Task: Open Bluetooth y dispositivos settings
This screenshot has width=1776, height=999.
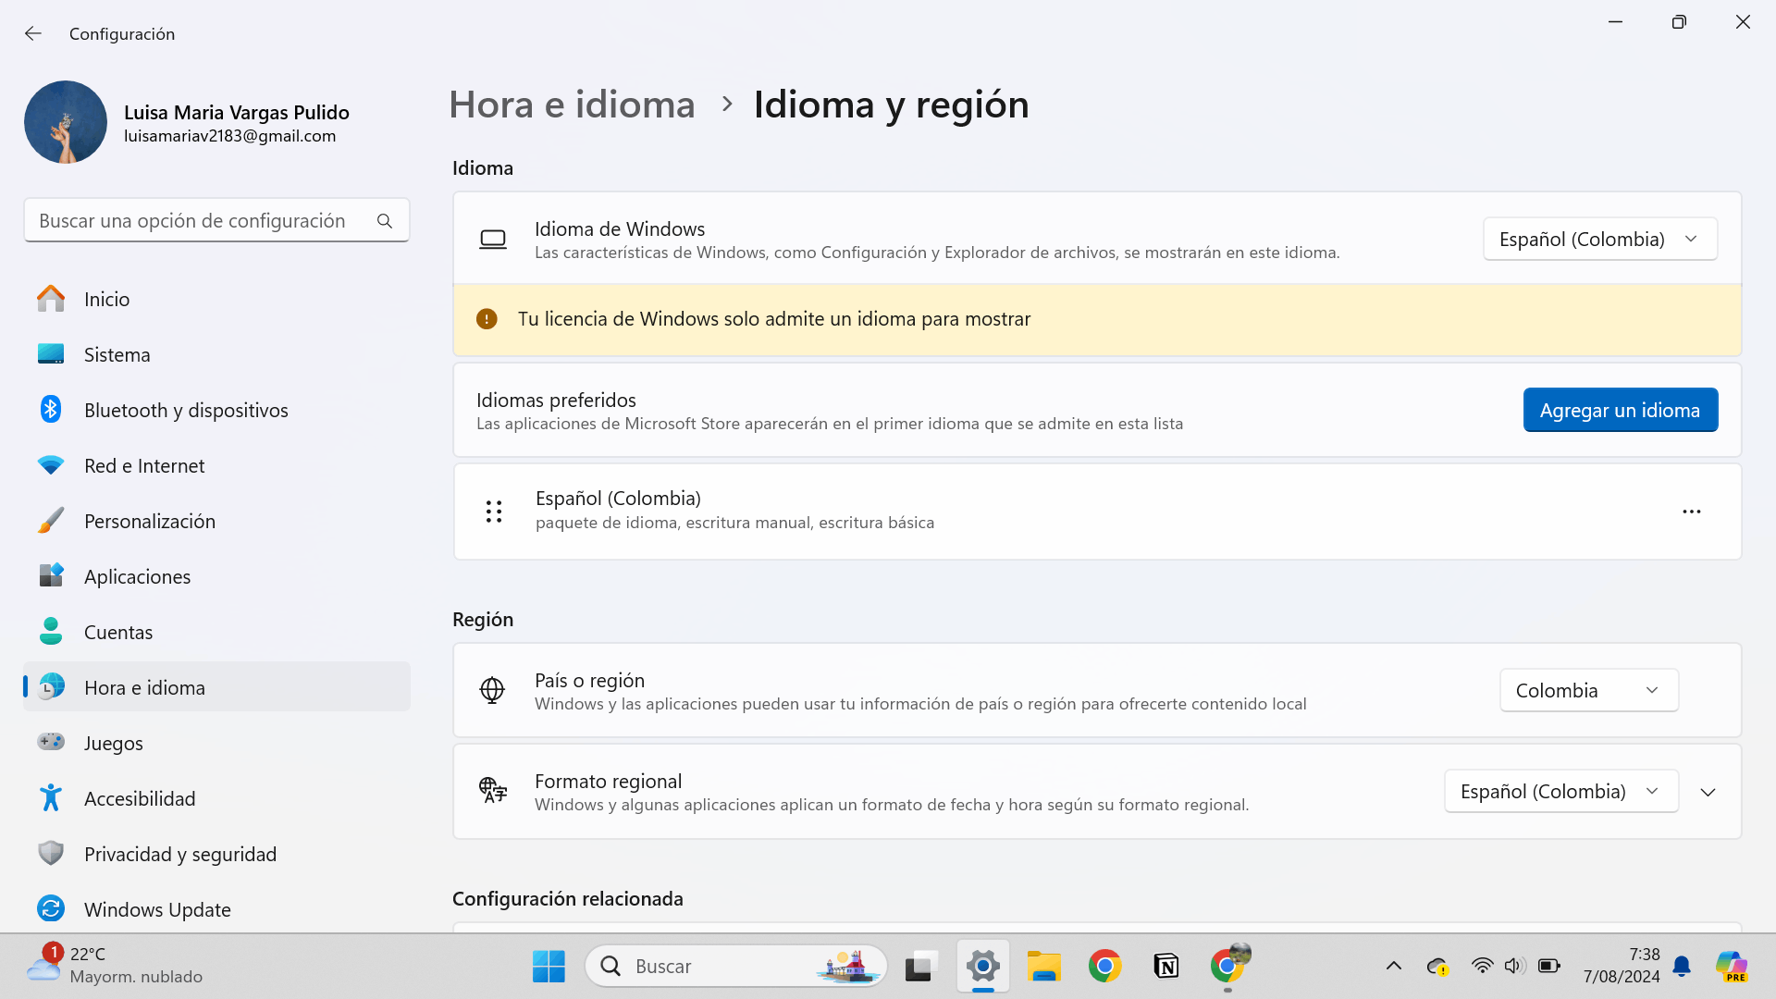Action: click(x=186, y=410)
